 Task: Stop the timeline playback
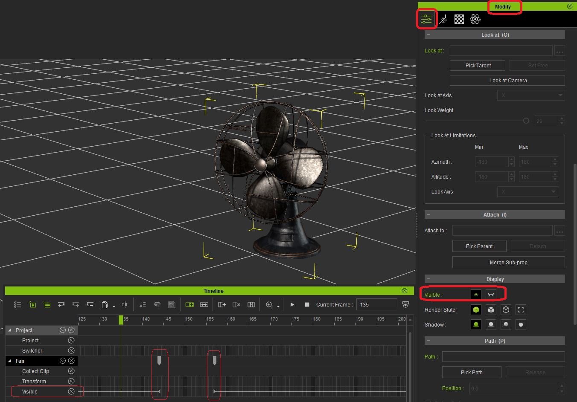click(307, 304)
